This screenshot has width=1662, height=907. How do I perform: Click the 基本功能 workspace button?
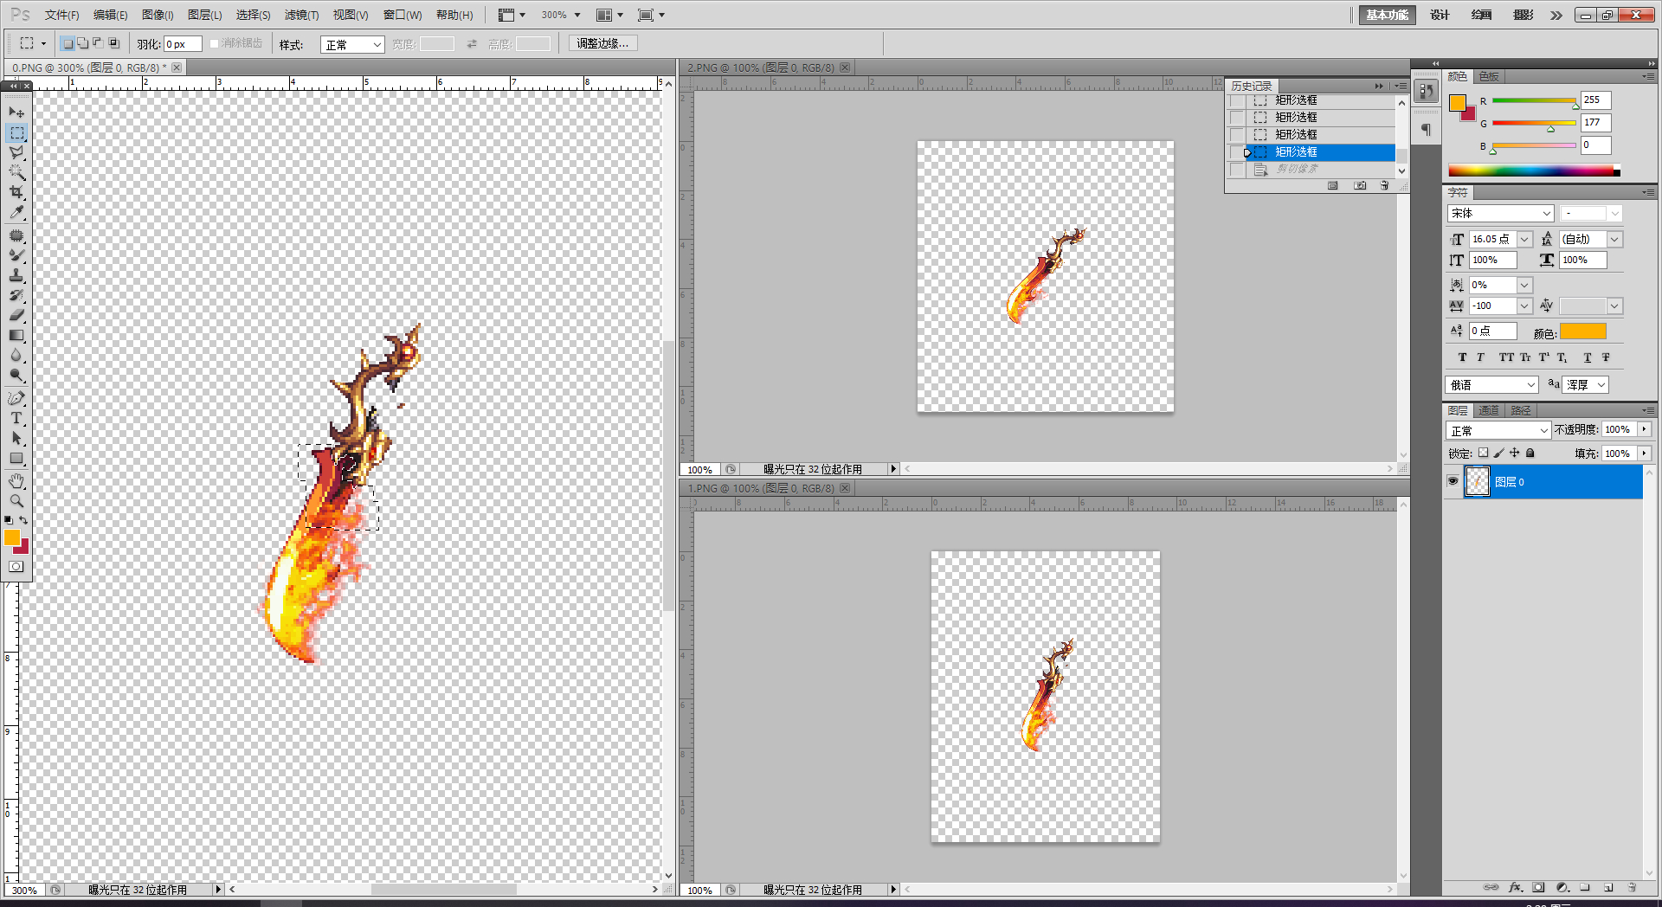coord(1387,15)
